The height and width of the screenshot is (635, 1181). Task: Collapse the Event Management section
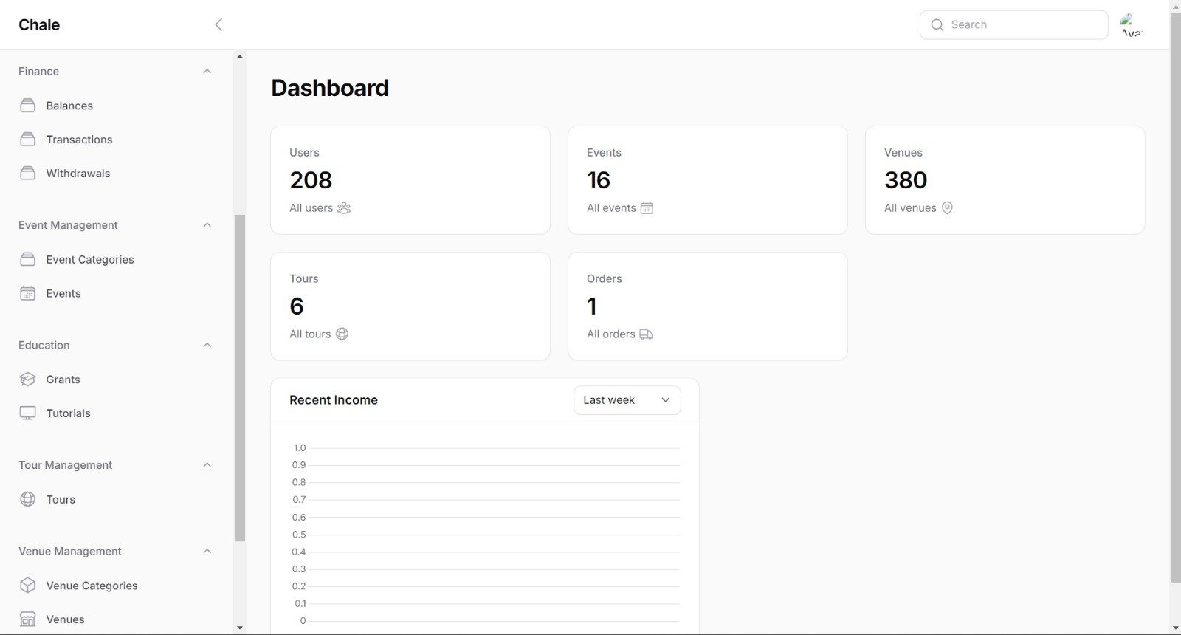207,225
